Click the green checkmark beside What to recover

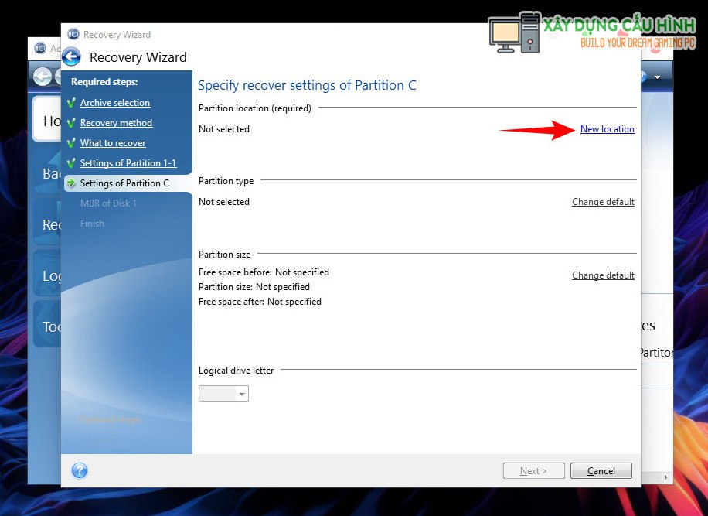tap(72, 143)
